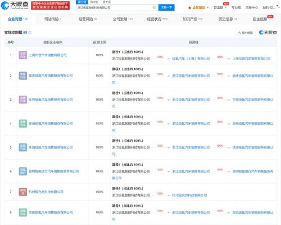
Task: Click 杭州极克克科技有限公司 in row 7 investment chain
Action: pos(189,195)
